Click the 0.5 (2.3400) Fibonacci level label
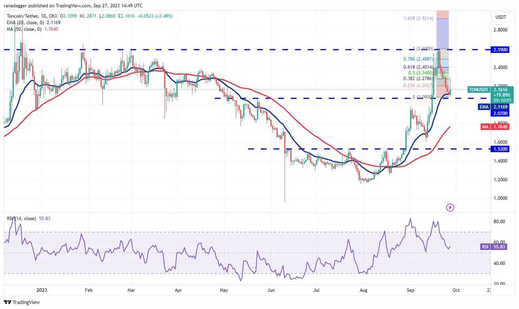 pos(421,73)
